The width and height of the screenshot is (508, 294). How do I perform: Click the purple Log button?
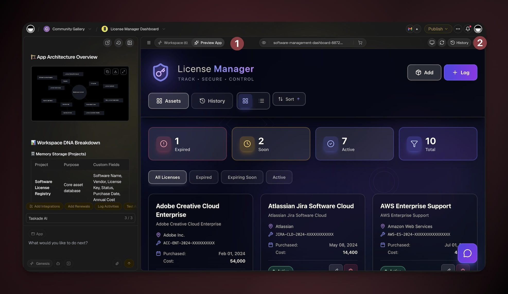pos(460,73)
